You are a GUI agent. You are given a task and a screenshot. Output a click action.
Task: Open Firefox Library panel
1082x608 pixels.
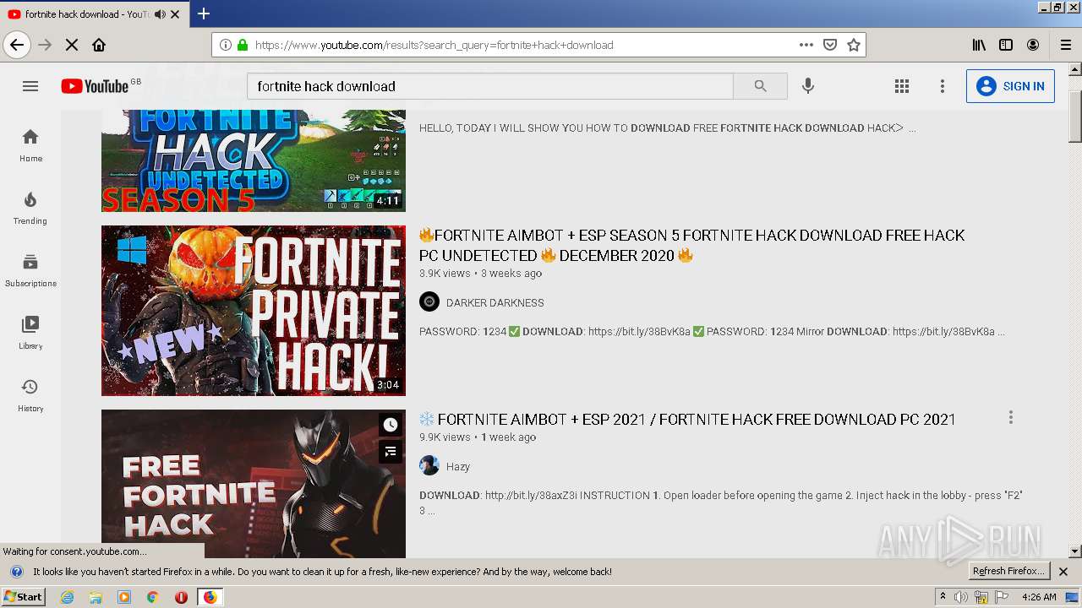pyautogui.click(x=979, y=45)
